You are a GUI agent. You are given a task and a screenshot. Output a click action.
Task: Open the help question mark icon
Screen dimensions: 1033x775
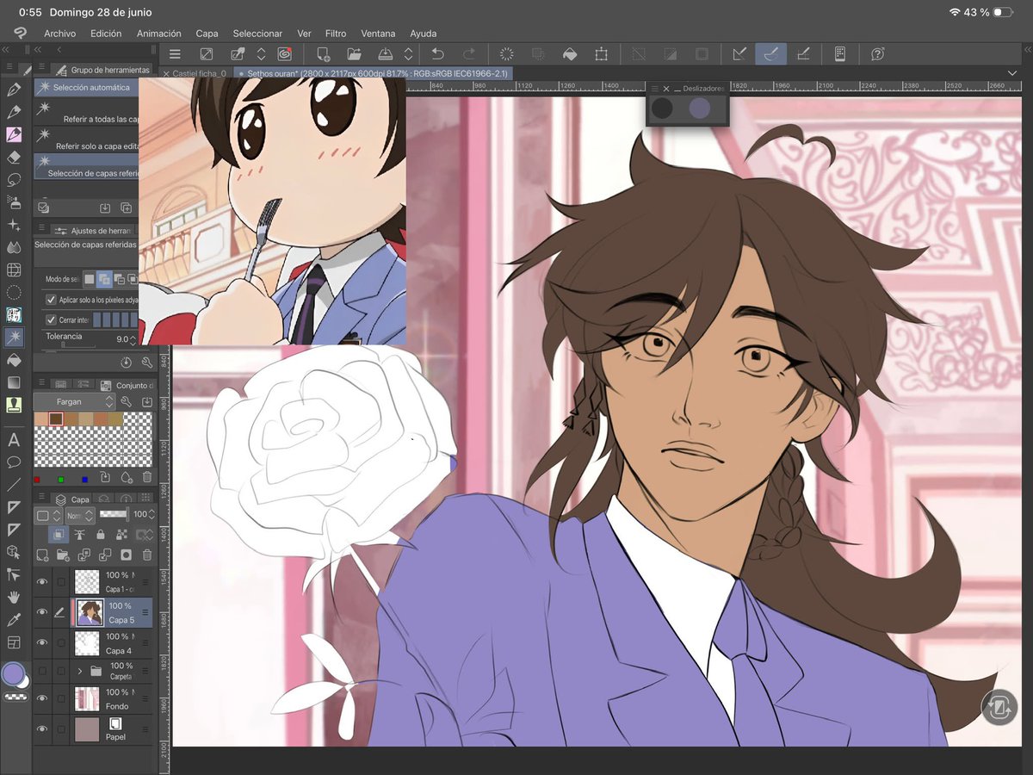pos(877,54)
